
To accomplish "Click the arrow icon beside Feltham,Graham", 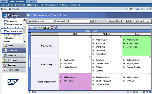I will (x=93, y=84).
